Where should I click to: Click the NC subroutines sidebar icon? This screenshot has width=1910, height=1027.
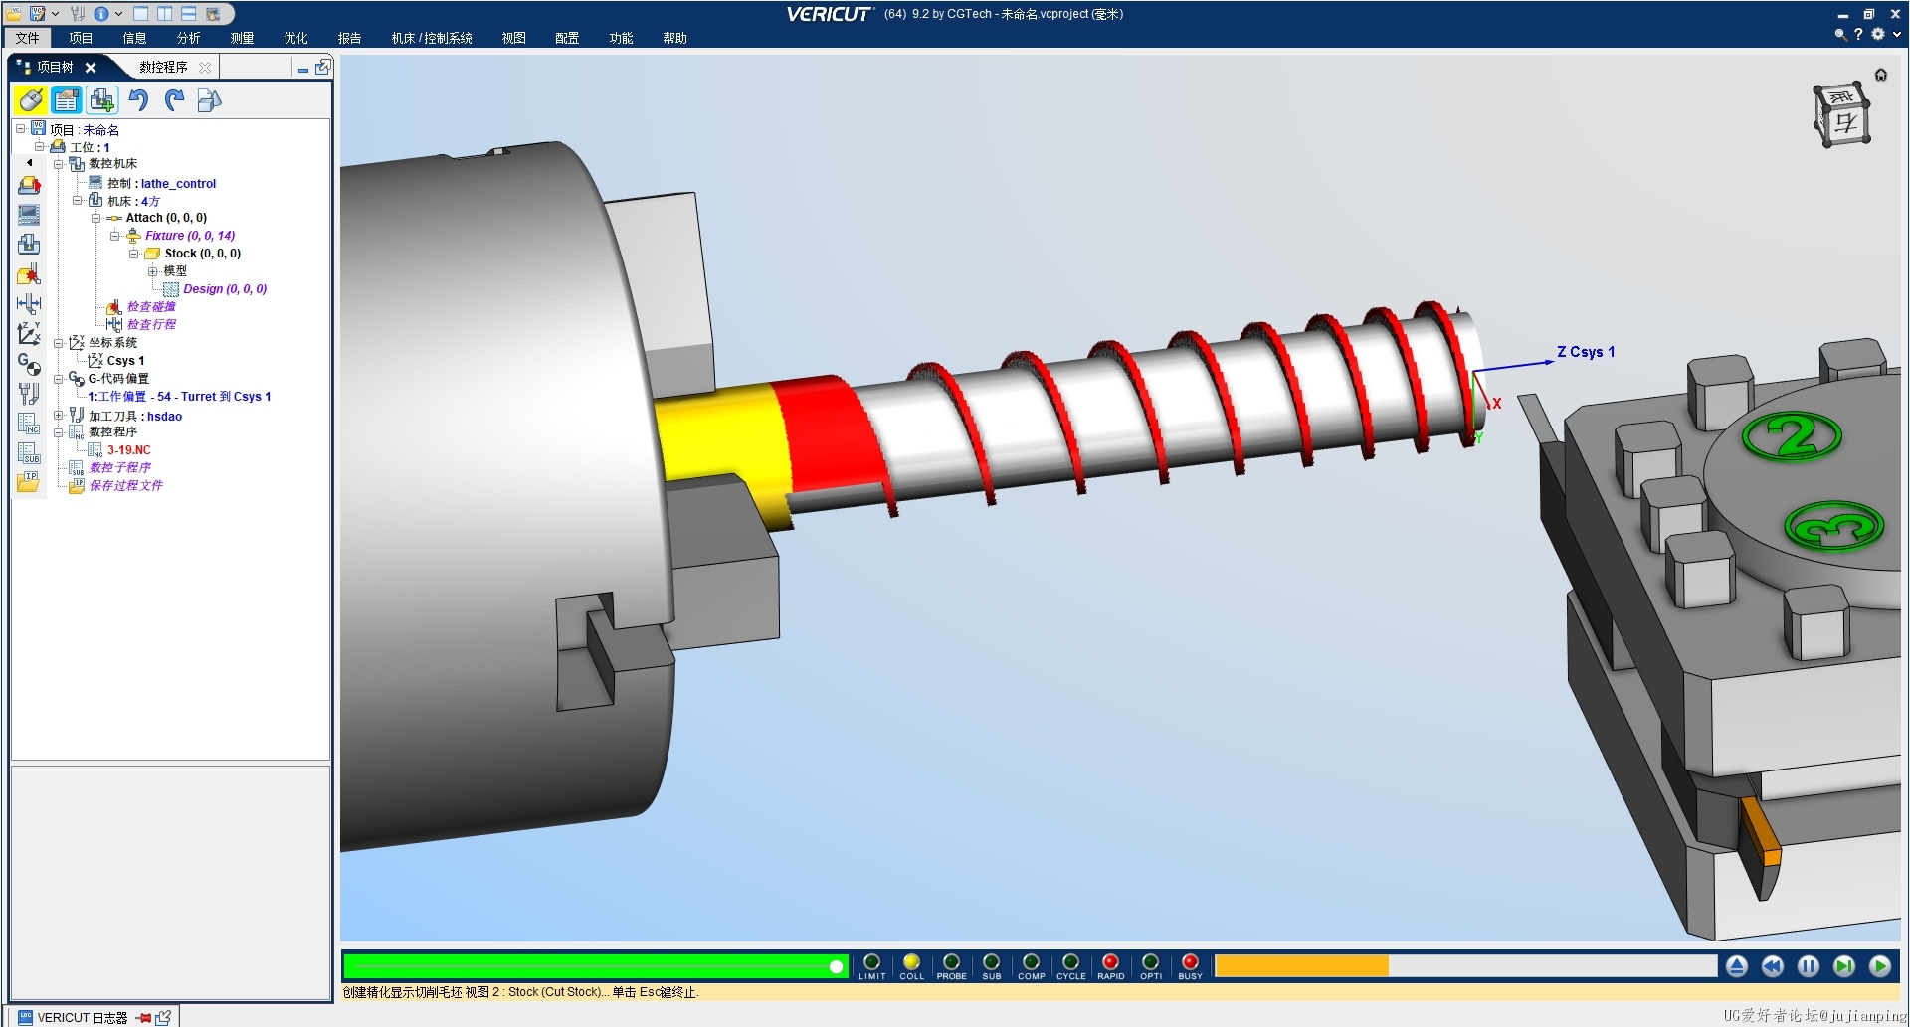(x=30, y=453)
